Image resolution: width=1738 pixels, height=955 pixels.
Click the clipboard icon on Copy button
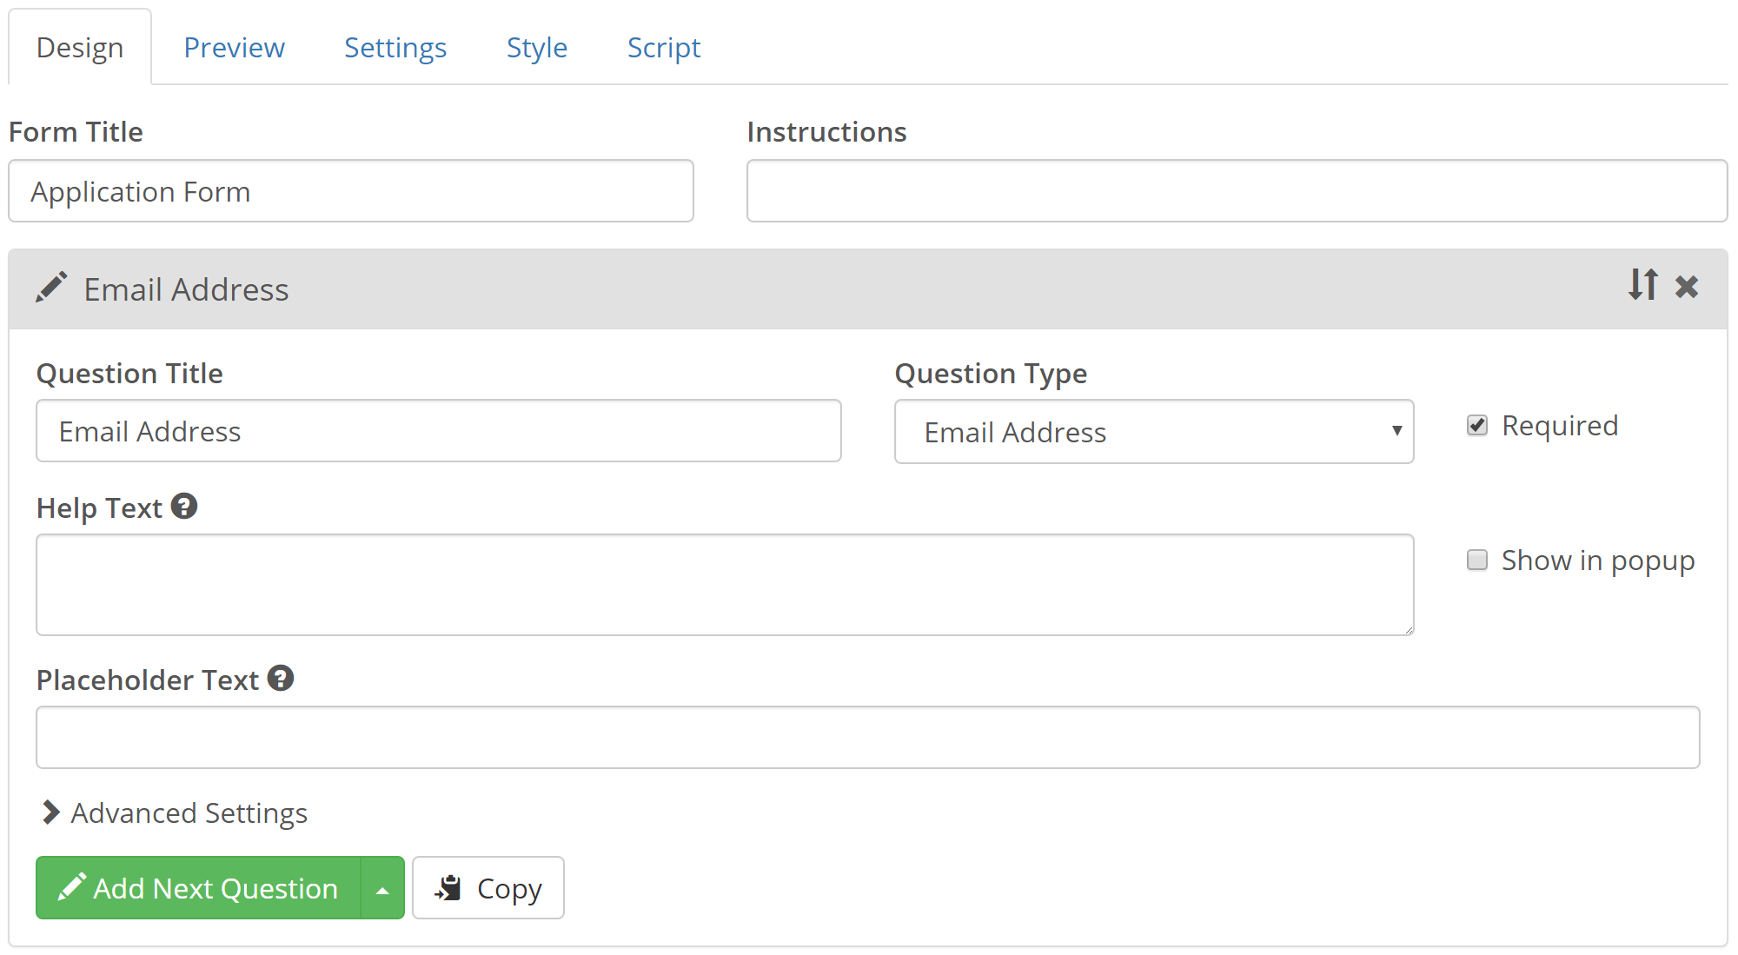(x=448, y=888)
